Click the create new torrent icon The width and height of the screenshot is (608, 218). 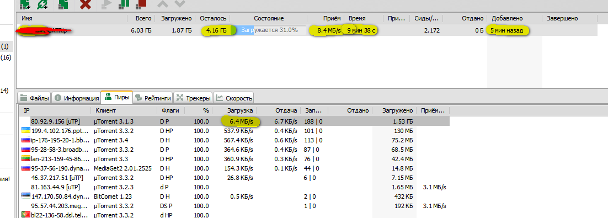(x=63, y=4)
